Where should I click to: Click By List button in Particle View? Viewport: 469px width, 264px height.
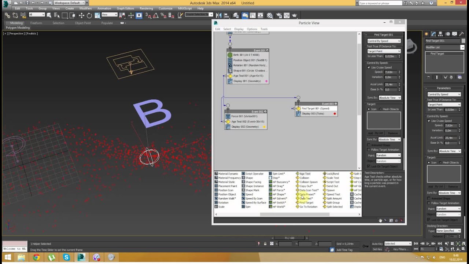point(378,133)
